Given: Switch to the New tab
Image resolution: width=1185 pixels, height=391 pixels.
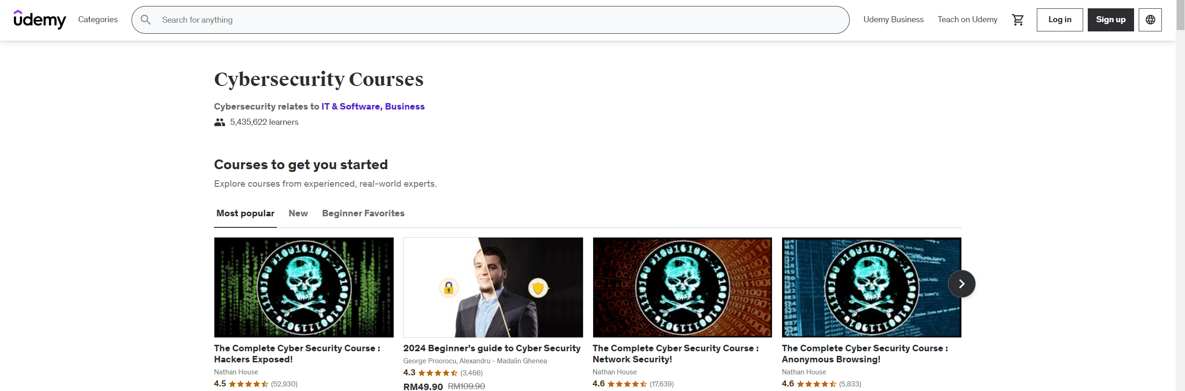Looking at the screenshot, I should point(298,214).
